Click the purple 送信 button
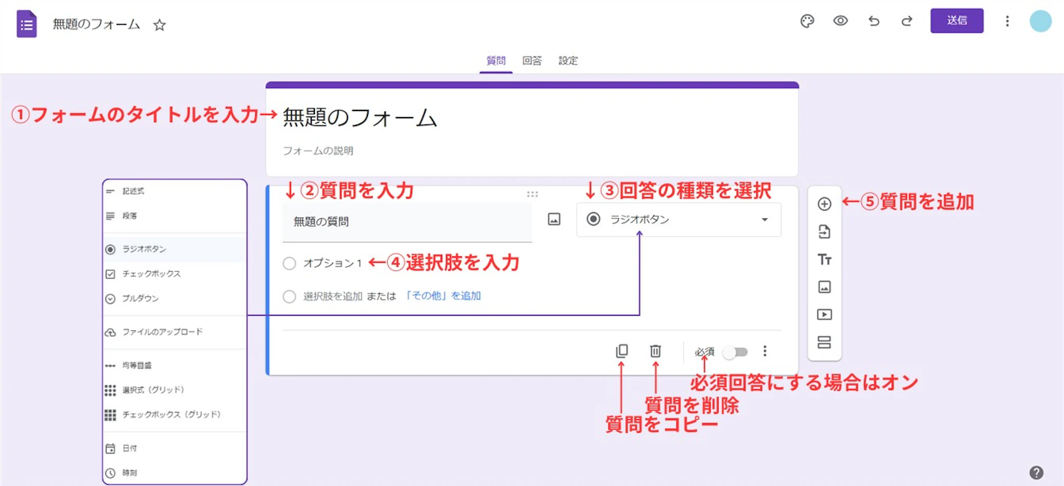This screenshot has width=1064, height=486. [x=956, y=21]
